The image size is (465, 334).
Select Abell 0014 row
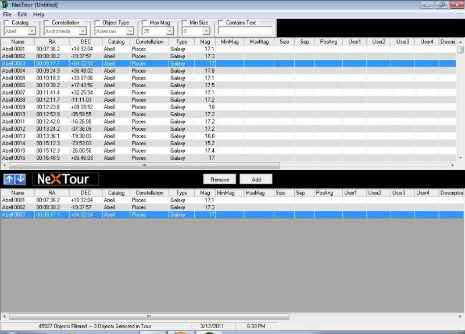click(228, 143)
